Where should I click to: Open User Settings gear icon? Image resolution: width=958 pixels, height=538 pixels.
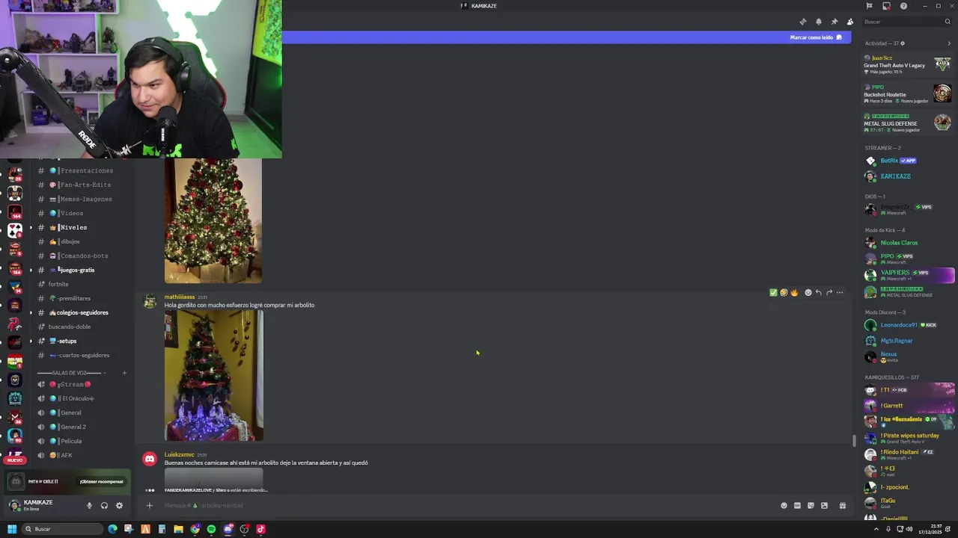click(119, 506)
